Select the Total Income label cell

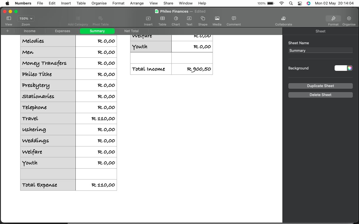coord(151,69)
